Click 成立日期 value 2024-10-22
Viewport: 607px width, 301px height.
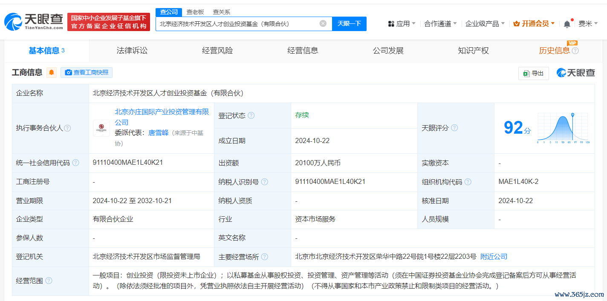coord(312,141)
